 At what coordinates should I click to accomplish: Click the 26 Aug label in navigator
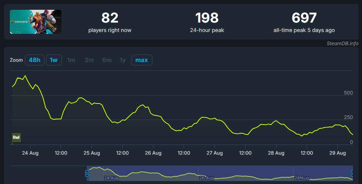tap(206, 178)
